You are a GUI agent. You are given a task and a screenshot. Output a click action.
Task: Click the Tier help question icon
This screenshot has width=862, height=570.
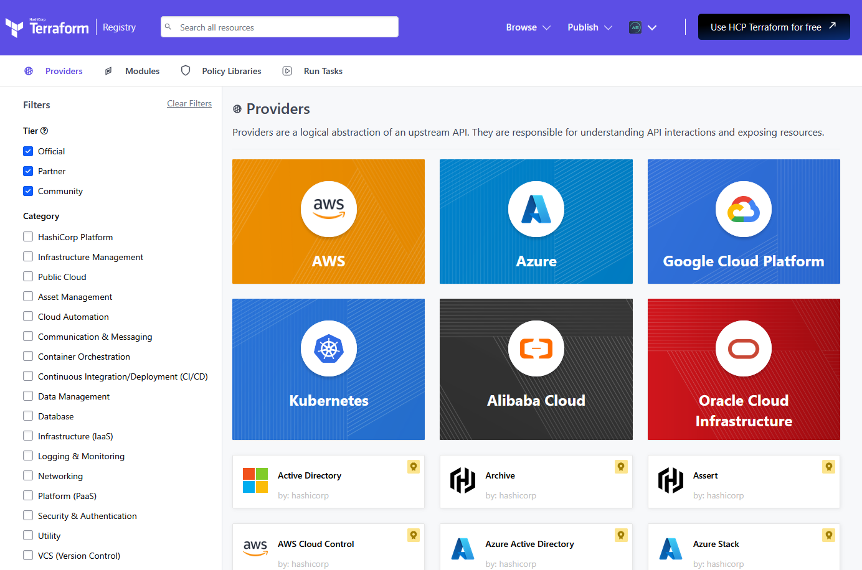tap(44, 131)
